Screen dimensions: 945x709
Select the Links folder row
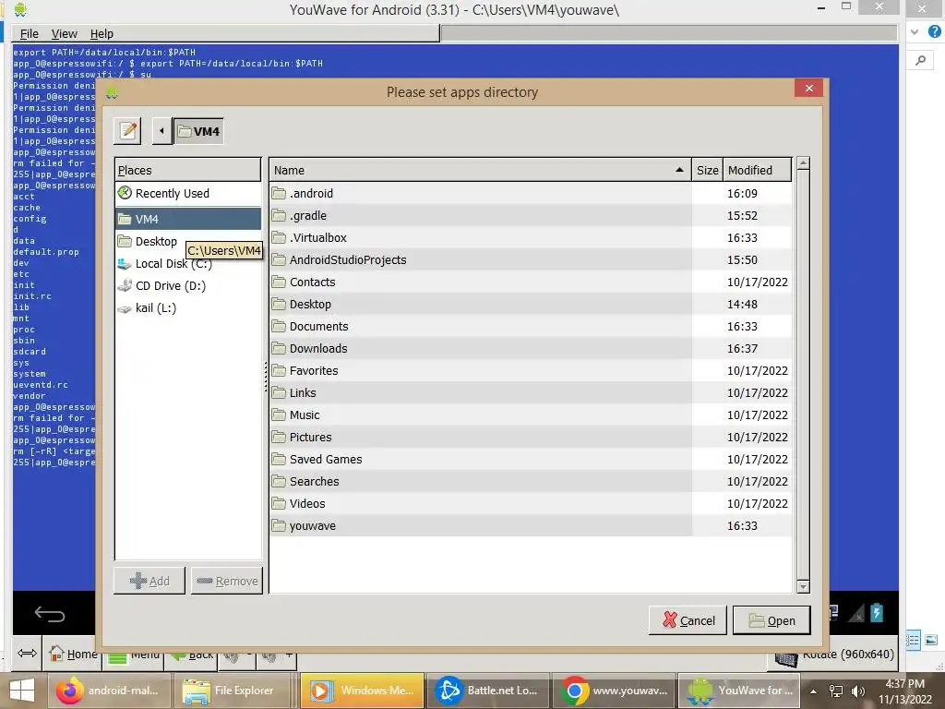point(531,393)
